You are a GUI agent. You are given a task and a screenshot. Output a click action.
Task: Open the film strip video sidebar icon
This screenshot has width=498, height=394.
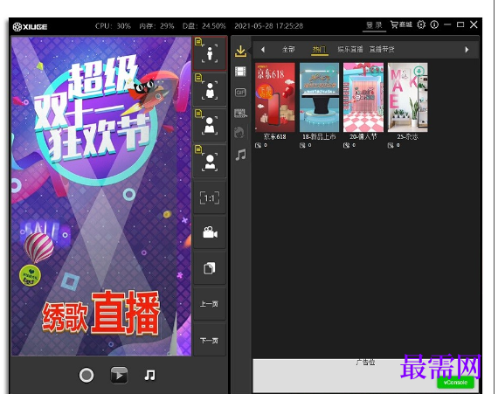(x=241, y=72)
